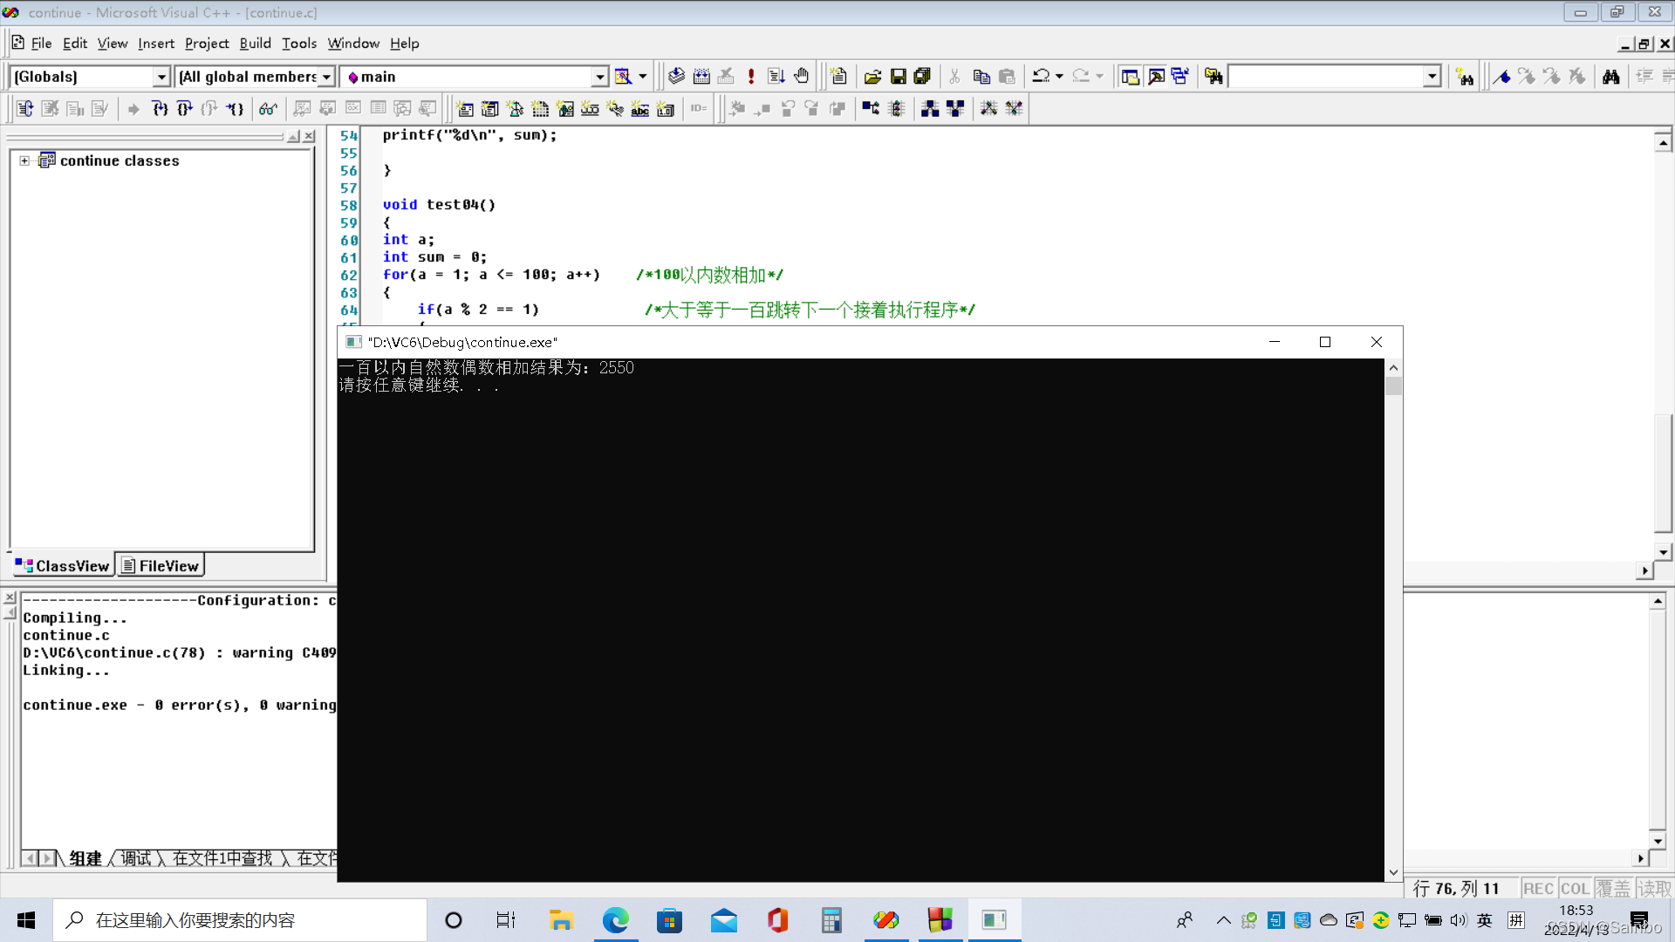Click the Build toolbar icon

(701, 77)
